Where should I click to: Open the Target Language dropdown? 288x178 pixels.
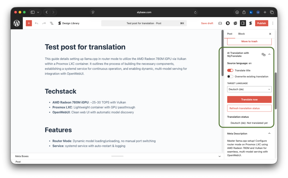tap(249, 89)
